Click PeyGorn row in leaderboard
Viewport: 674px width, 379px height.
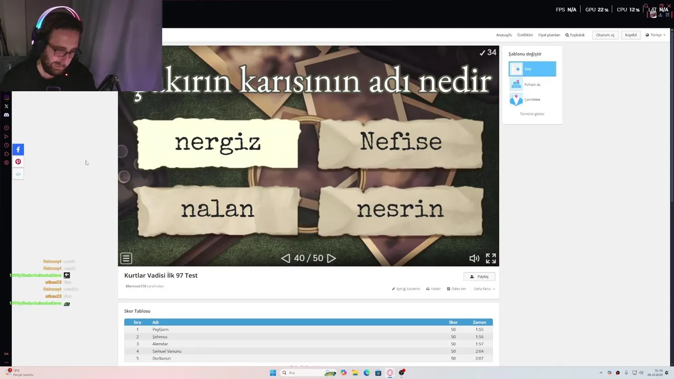pos(308,330)
